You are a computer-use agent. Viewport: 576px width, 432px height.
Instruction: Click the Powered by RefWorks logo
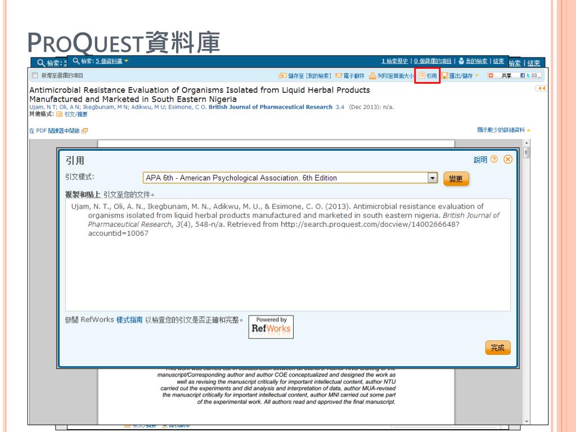point(271,327)
